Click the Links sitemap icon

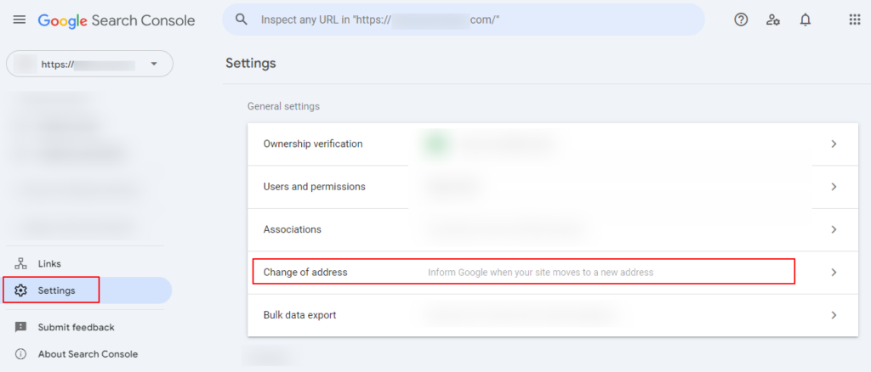(x=21, y=264)
